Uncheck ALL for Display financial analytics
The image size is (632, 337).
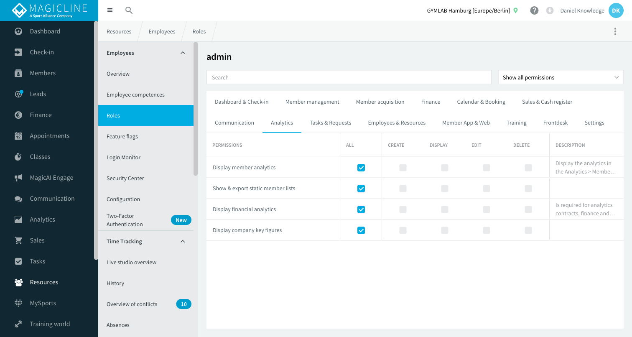click(x=361, y=209)
